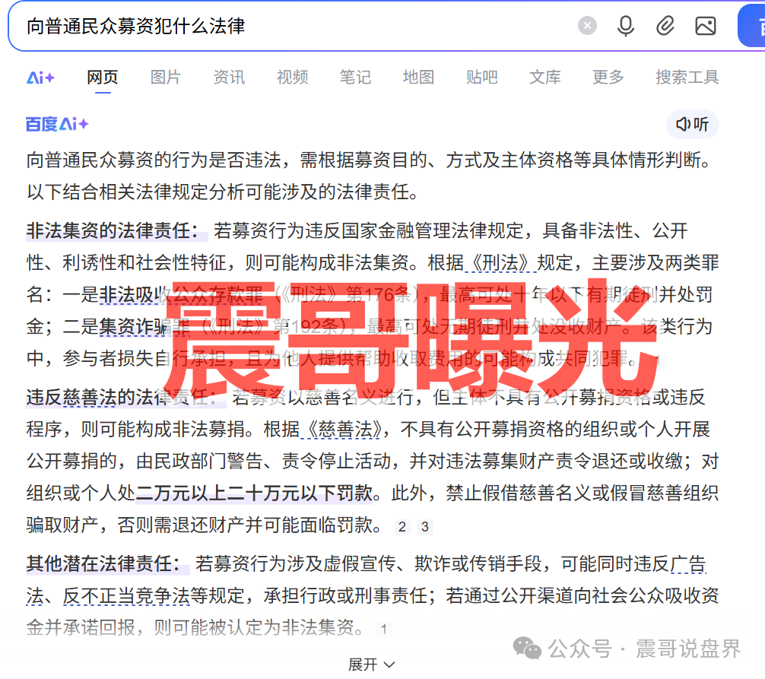Open citation link 3 next to citation 2
This screenshot has width=765, height=679.
coord(425,526)
